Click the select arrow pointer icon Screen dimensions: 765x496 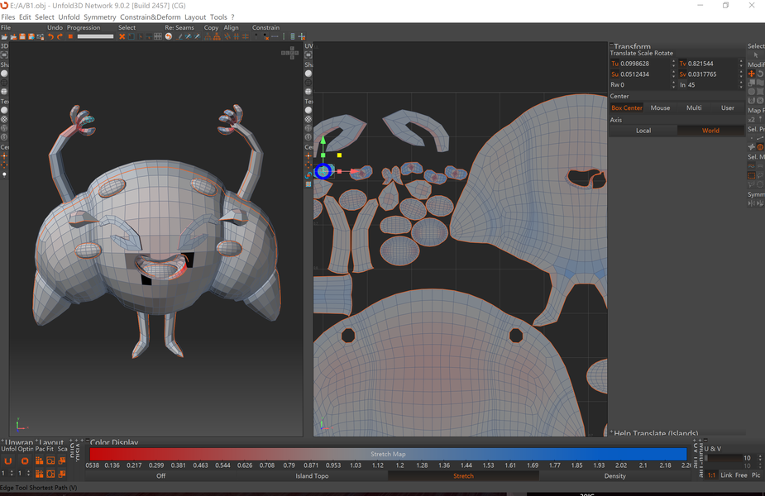tap(756, 55)
